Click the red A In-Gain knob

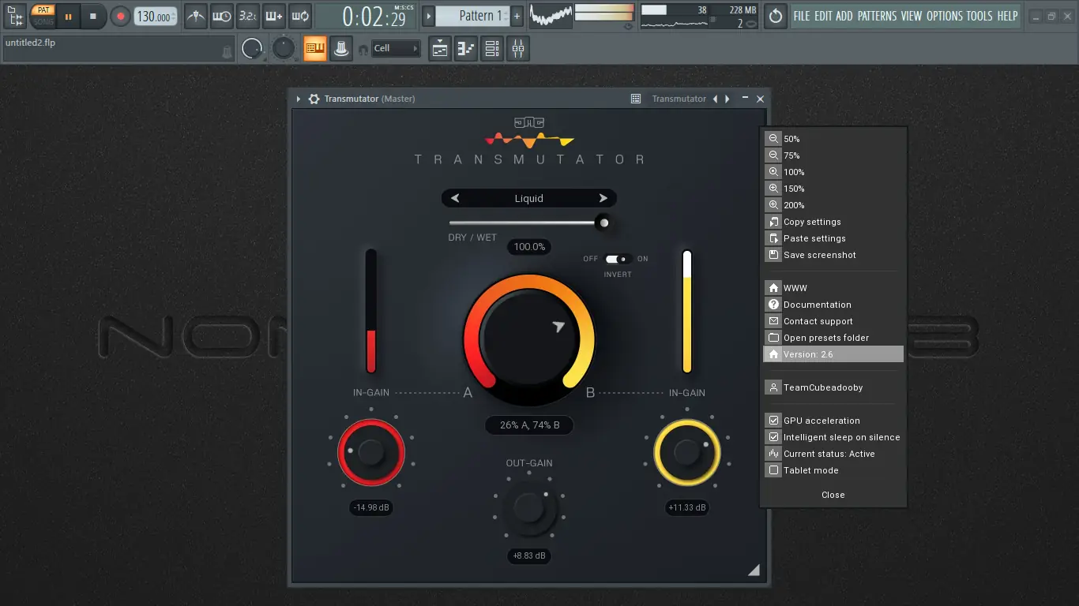pyautogui.click(x=370, y=453)
